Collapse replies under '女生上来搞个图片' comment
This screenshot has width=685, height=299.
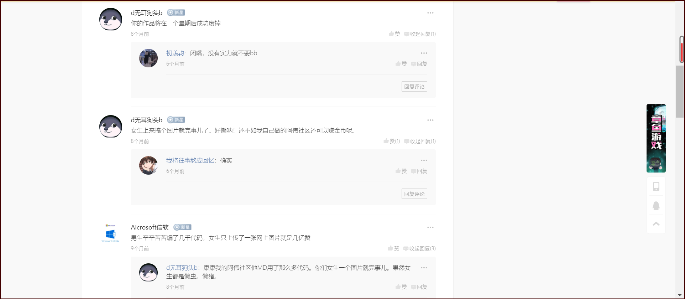[x=420, y=141]
